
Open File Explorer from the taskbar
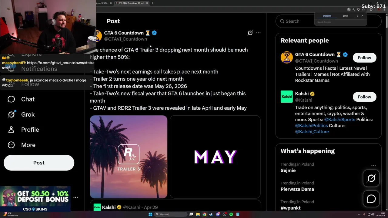(198, 214)
